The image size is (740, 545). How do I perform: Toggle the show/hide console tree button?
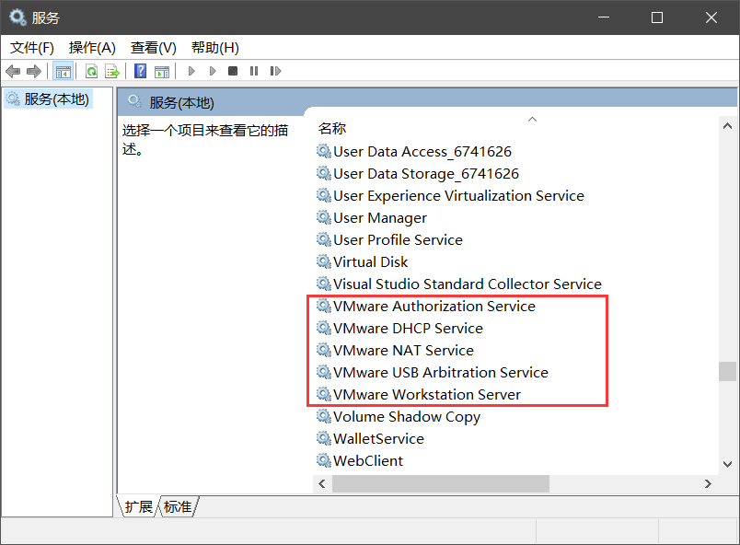click(x=63, y=71)
